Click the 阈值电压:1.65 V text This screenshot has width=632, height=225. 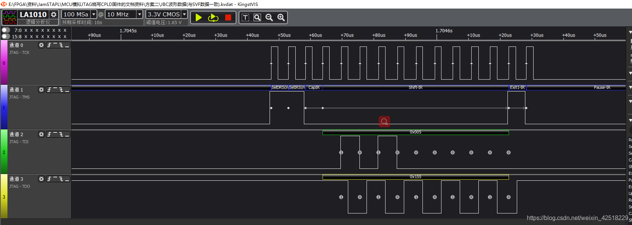pyautogui.click(x=164, y=22)
